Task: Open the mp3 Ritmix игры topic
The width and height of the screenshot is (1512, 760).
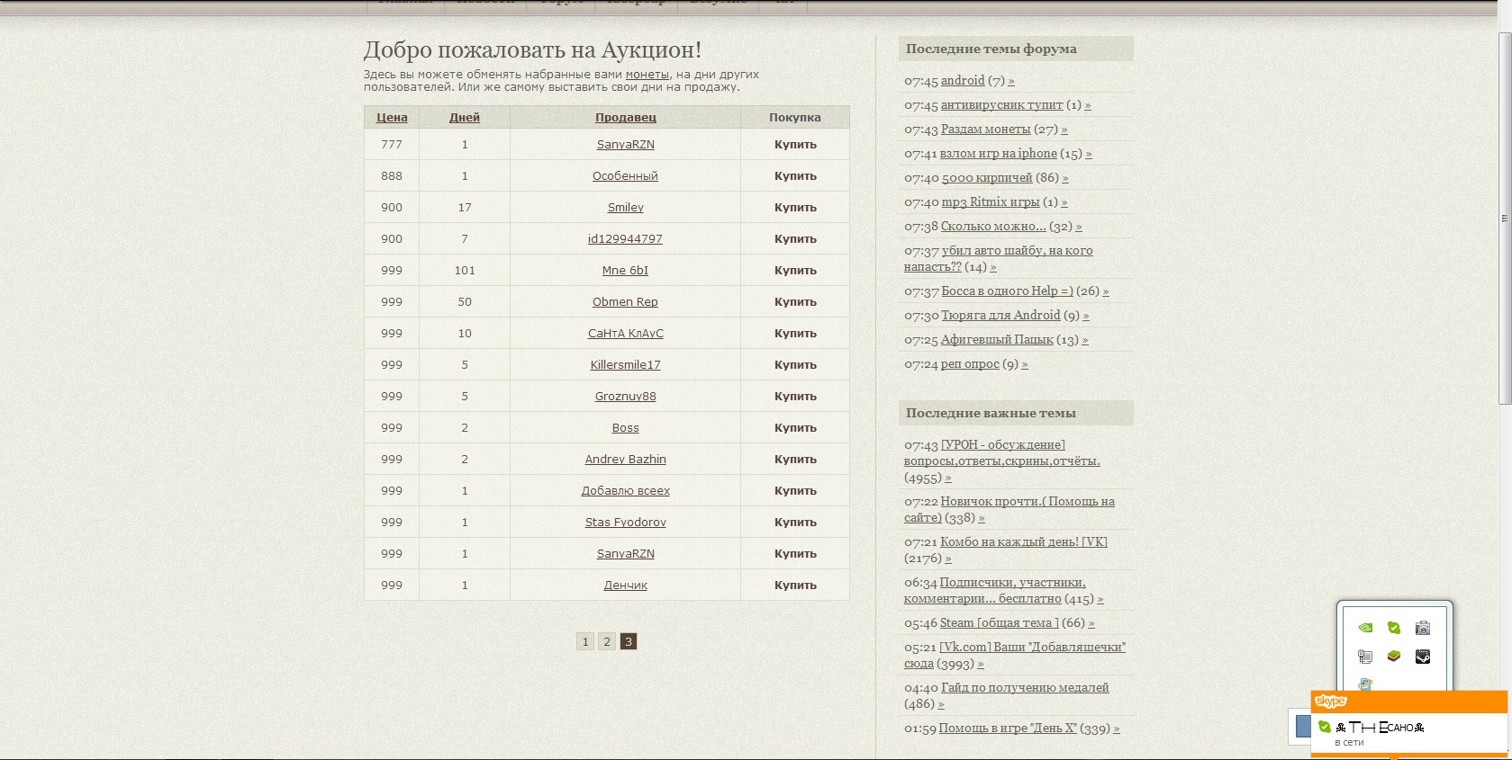Action: (x=991, y=201)
